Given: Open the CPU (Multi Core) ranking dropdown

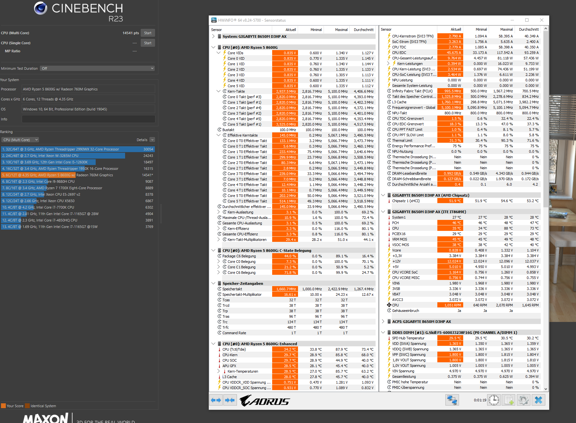Looking at the screenshot, I should pyautogui.click(x=20, y=140).
